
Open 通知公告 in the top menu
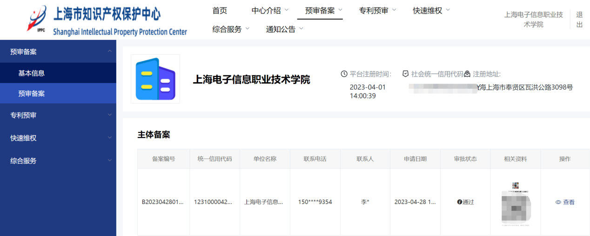pyautogui.click(x=284, y=29)
